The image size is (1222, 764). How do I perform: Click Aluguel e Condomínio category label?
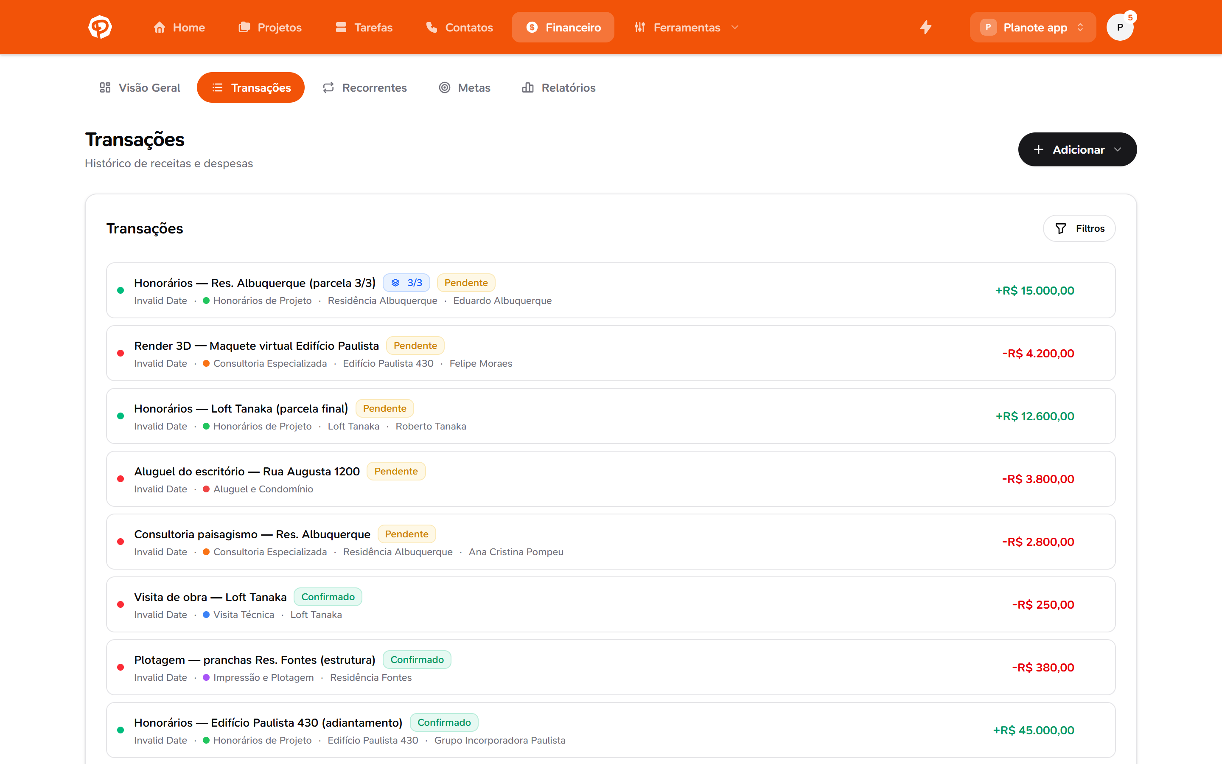click(263, 489)
